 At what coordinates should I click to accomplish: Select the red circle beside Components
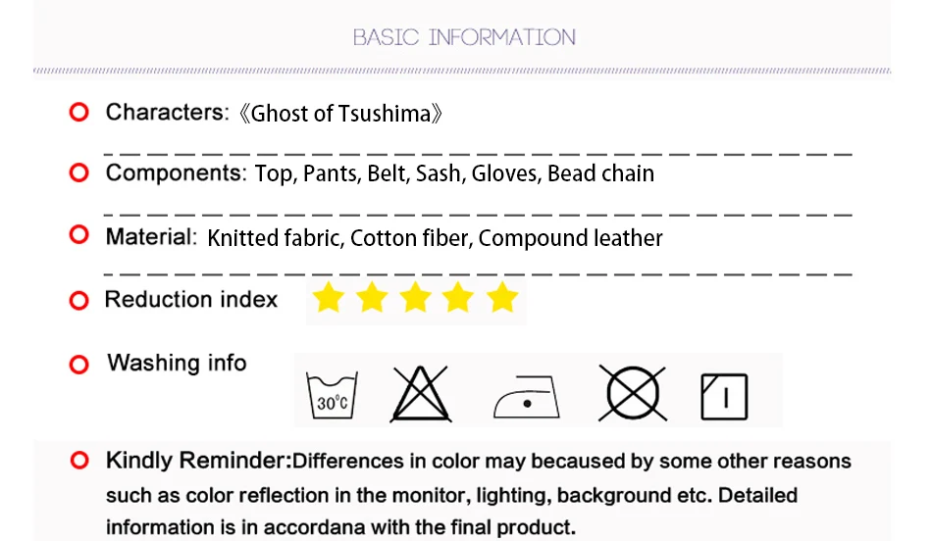coord(79,172)
